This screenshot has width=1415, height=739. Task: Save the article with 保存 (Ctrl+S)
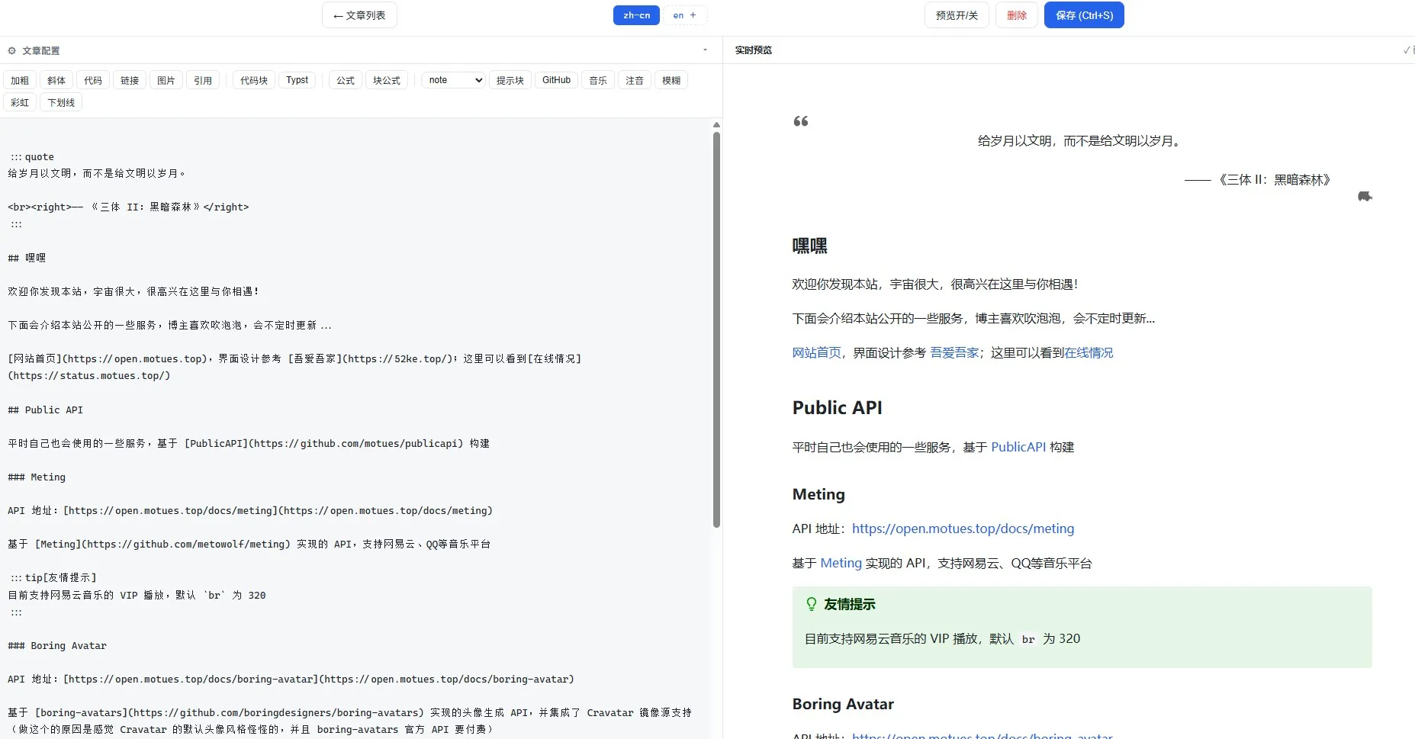pyautogui.click(x=1084, y=15)
